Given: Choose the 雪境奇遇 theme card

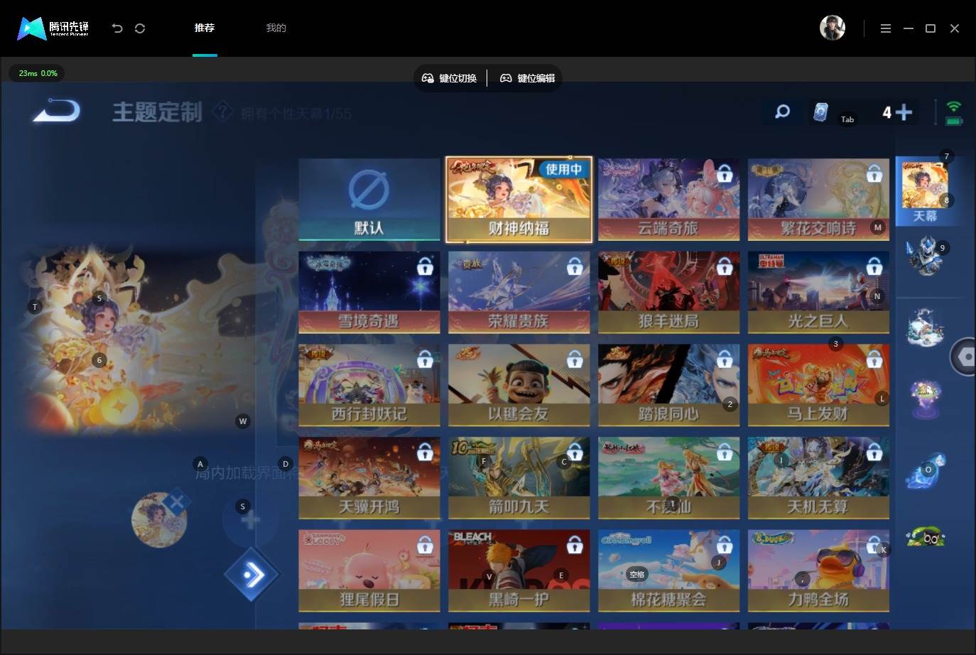Looking at the screenshot, I should click(x=369, y=292).
